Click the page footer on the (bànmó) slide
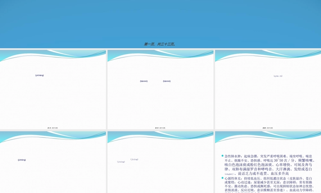 160,128
